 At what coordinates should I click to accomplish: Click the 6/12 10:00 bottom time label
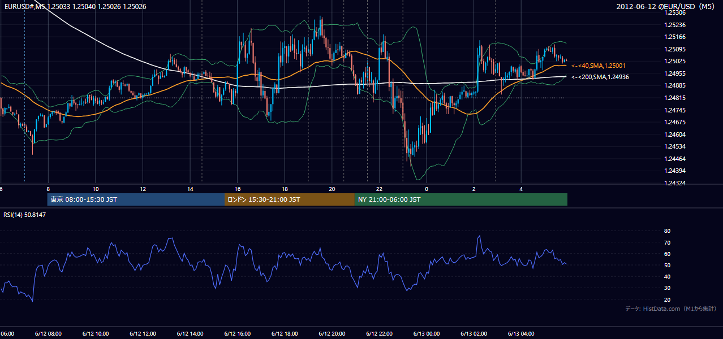(x=95, y=334)
